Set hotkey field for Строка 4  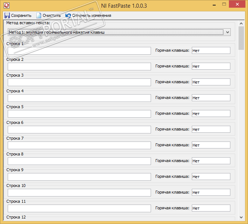click(x=211, y=98)
